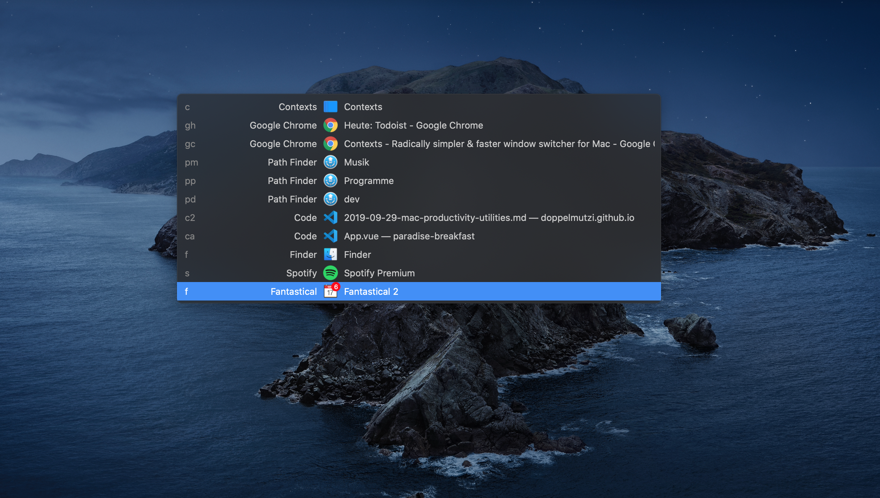Image resolution: width=880 pixels, height=498 pixels.
Task: Click Chrome icon beside Heute: Todoist
Action: (x=330, y=125)
